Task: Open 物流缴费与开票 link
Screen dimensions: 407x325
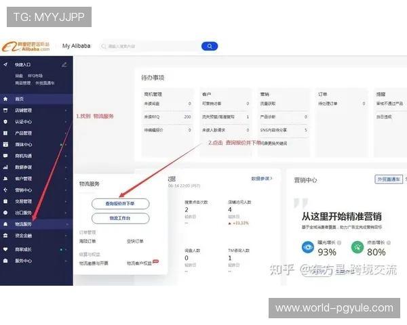Action: [x=94, y=263]
